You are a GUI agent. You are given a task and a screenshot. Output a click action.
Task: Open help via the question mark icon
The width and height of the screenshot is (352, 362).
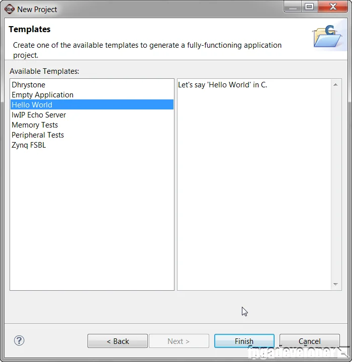(x=19, y=340)
